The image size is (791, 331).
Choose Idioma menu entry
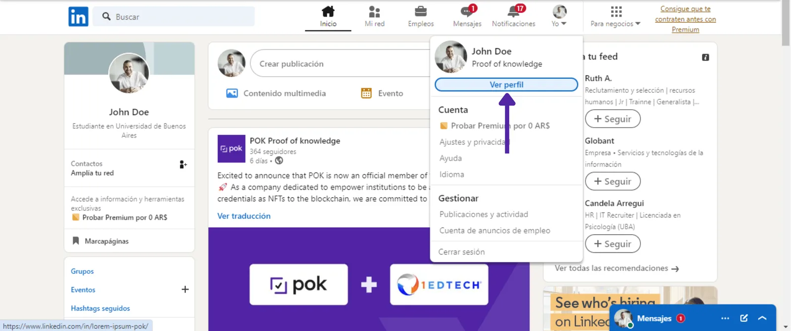click(452, 174)
